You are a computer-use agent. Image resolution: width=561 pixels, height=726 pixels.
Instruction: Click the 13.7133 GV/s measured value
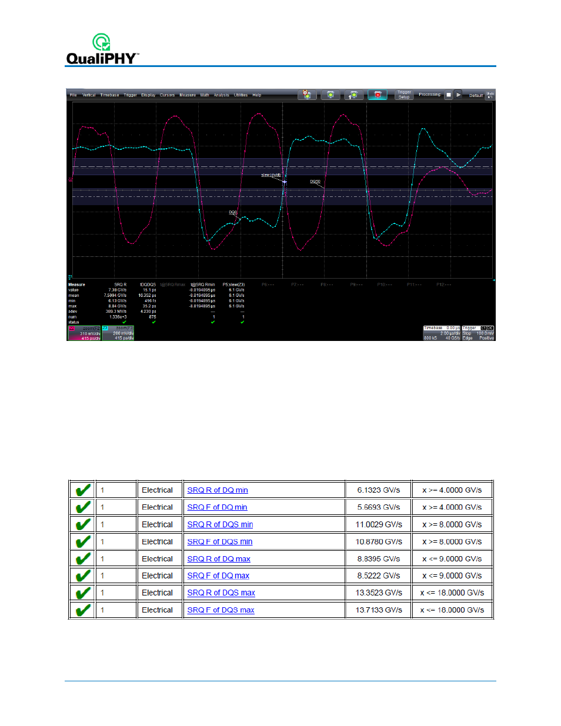[x=379, y=610]
